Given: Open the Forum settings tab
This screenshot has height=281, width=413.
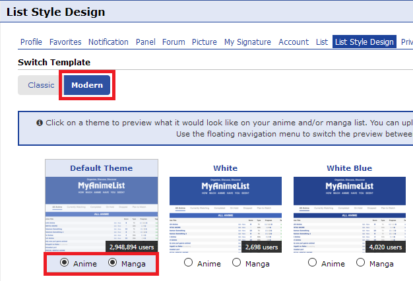Looking at the screenshot, I should 174,42.
